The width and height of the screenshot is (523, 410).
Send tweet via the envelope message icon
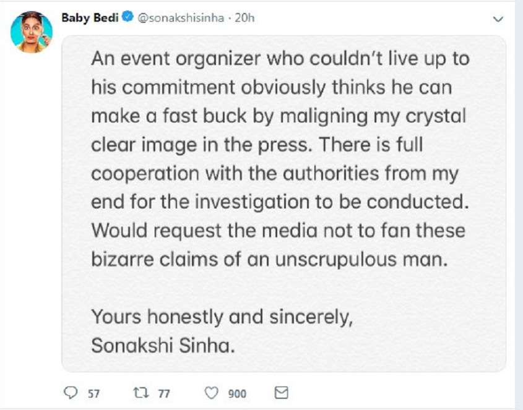(281, 393)
